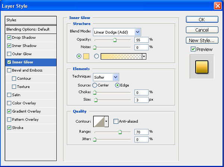Click the yellow glow color swatch
224x167 pixels.
pos(86,56)
